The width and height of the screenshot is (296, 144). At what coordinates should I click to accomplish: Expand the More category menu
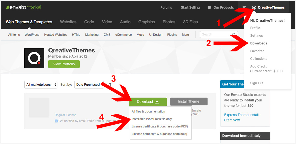pos(185,35)
